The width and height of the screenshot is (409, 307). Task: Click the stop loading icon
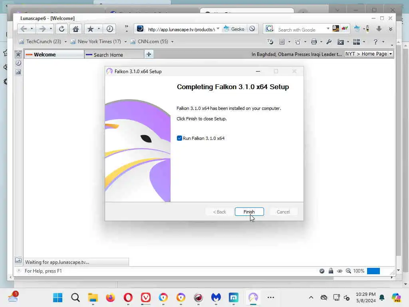pyautogui.click(x=252, y=29)
